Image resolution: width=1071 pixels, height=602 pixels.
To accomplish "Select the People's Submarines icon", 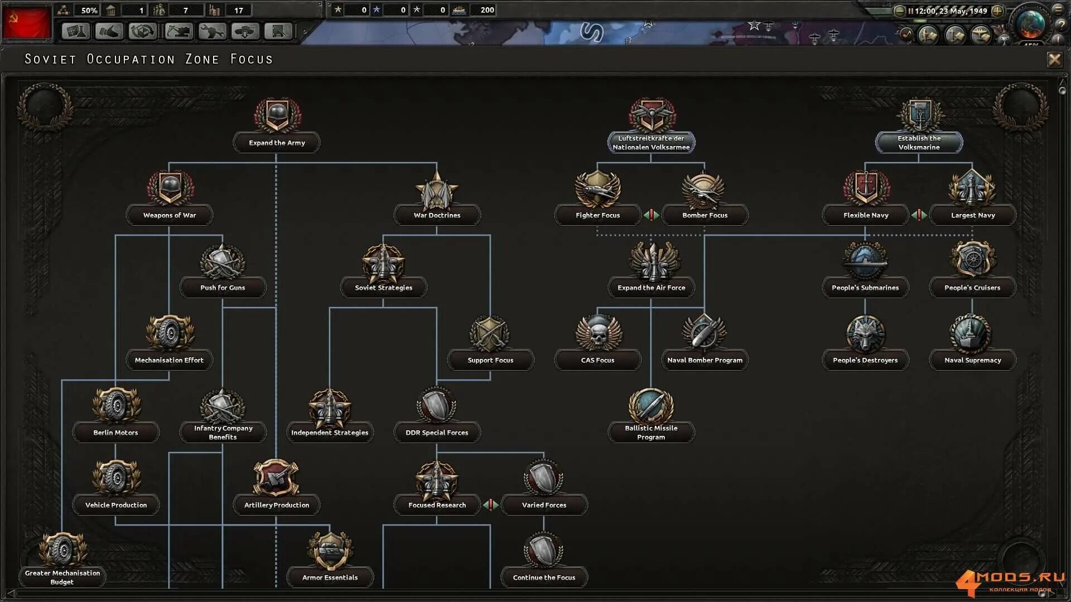I will tap(866, 260).
